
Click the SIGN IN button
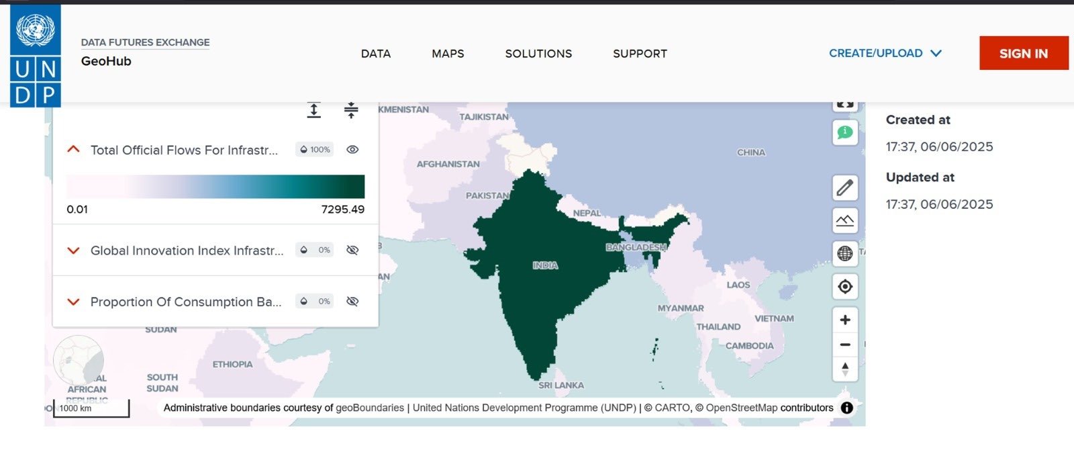point(1023,54)
